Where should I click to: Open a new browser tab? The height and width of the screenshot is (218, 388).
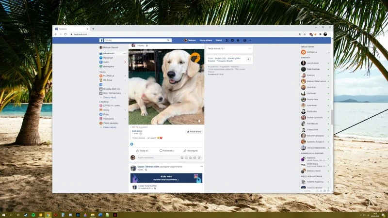point(93,29)
